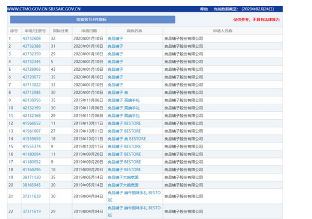Click the help link in top bar
This screenshot has height=219, width=312.
[x=204, y=9]
